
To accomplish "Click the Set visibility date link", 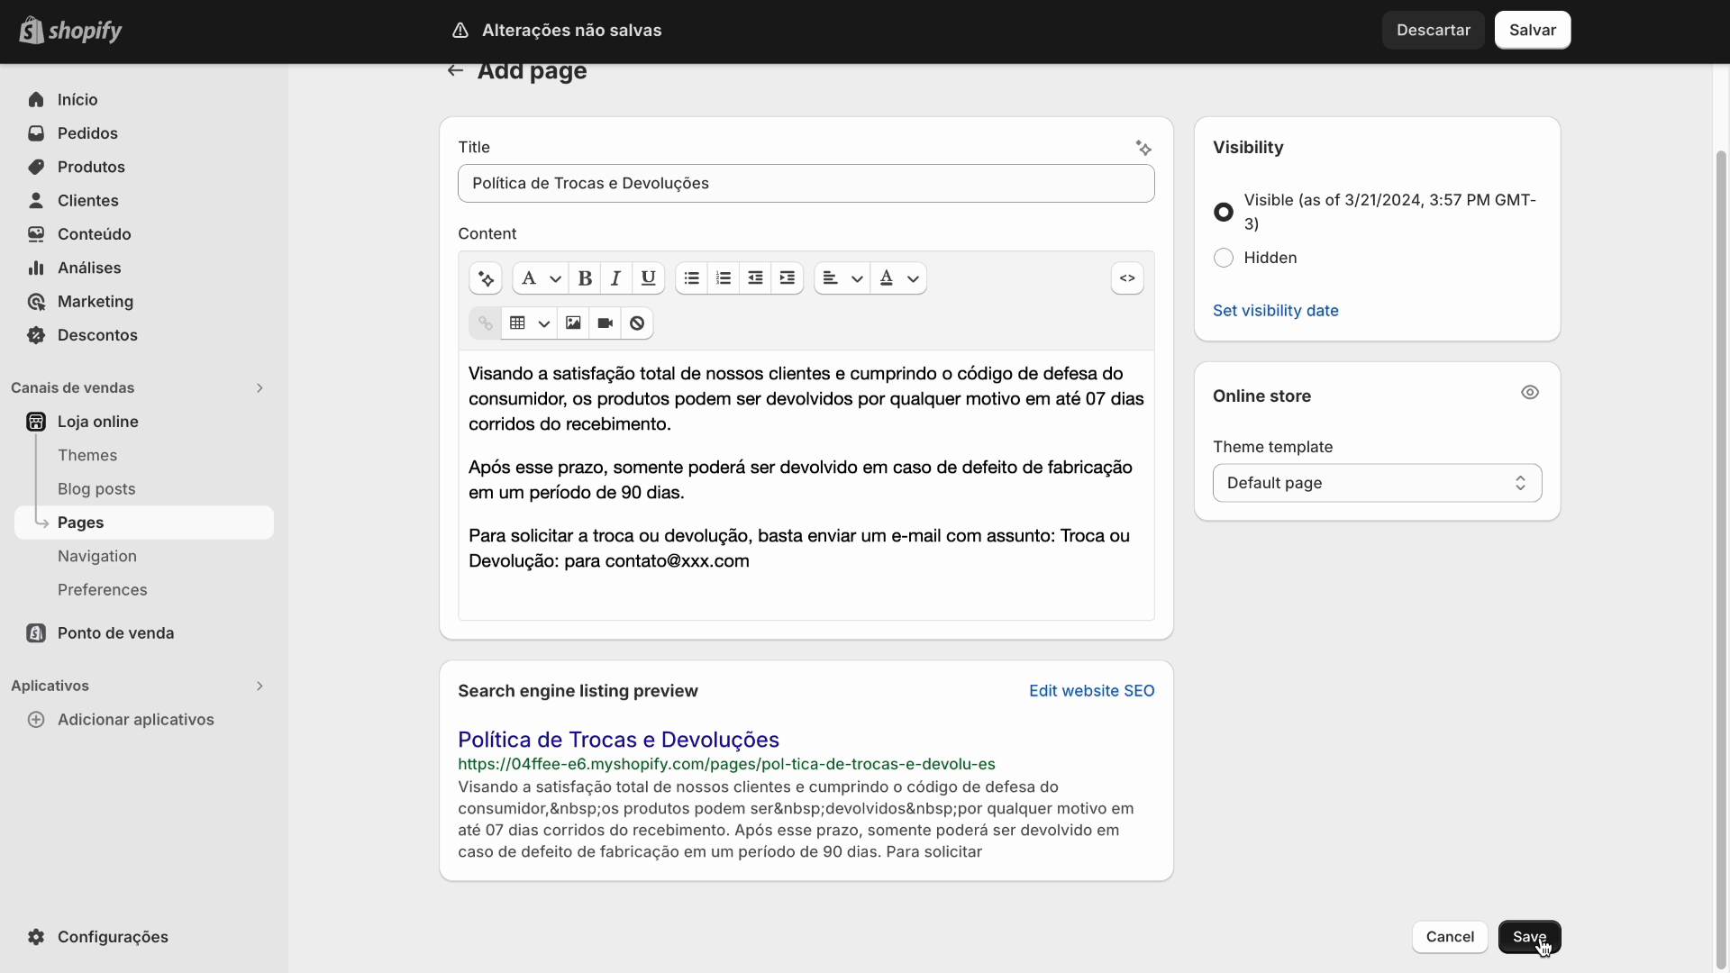I will click(x=1275, y=311).
